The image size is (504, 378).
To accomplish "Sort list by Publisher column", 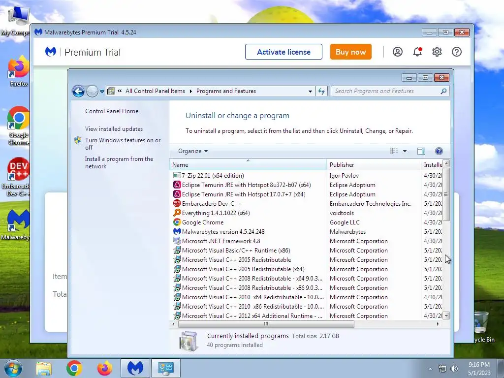I will [374, 164].
